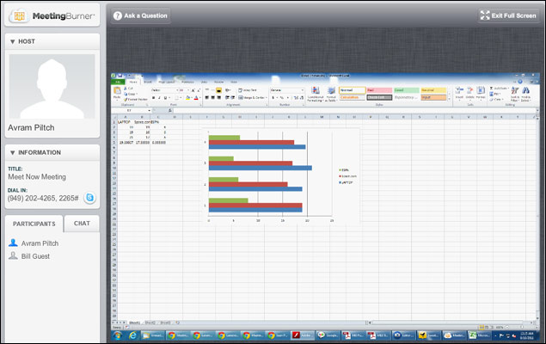
Task: Click the Bill Guest participant icon
Action: click(x=13, y=256)
